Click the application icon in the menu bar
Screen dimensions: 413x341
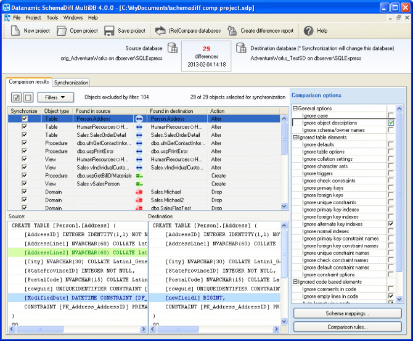(7, 18)
